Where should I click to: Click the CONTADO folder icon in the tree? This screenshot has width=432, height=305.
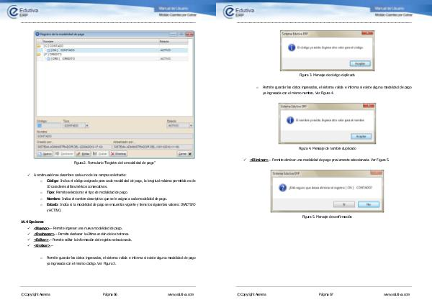(37, 46)
